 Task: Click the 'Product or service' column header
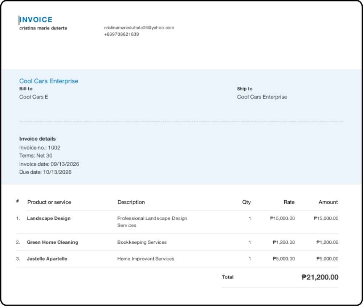49,202
